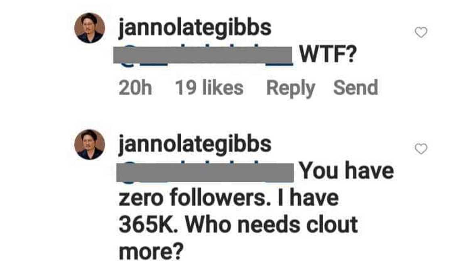Click Send under the WTF? comment
The height and width of the screenshot is (266, 452).
click(x=356, y=88)
